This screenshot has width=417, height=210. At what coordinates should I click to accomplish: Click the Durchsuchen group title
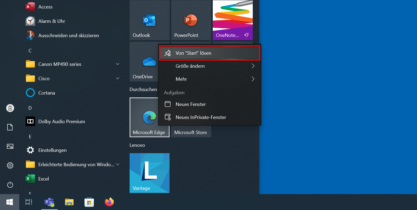pos(143,89)
